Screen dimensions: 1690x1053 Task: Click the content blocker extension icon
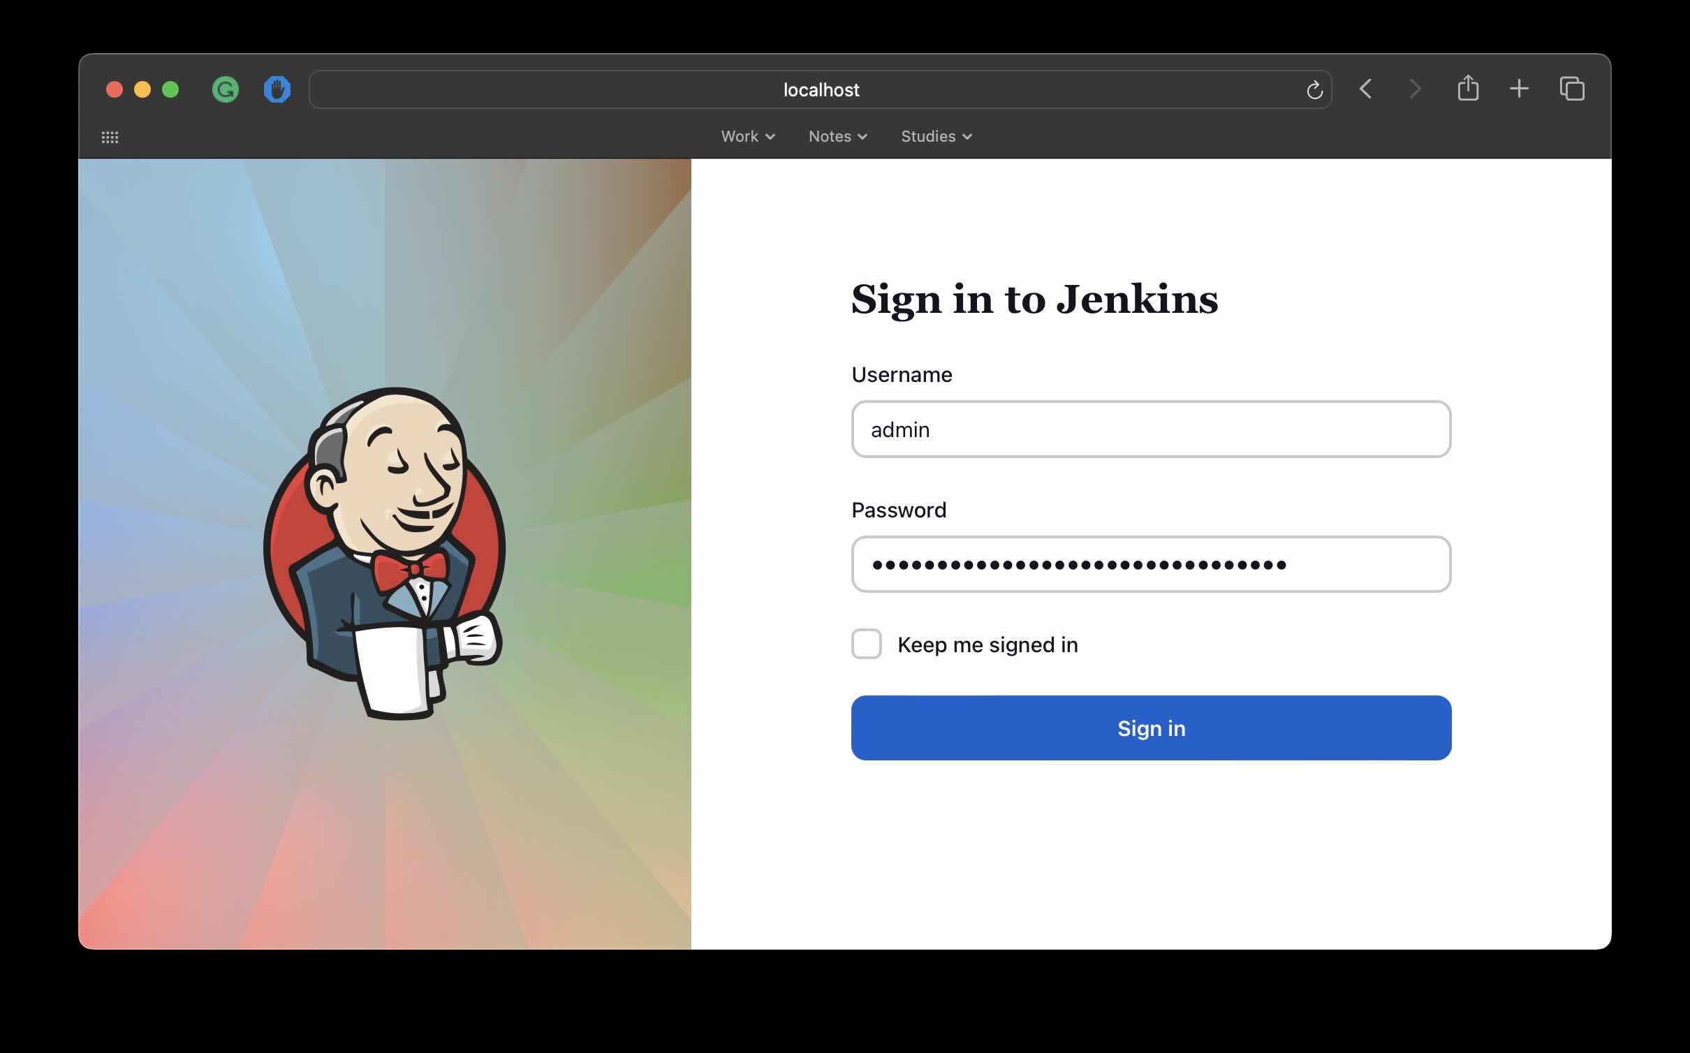[x=277, y=89]
